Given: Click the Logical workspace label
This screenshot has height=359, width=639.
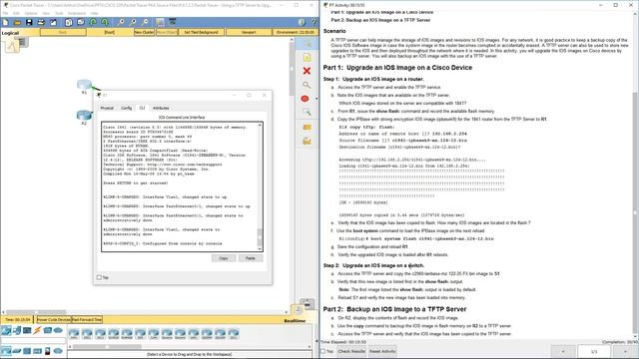Looking at the screenshot, I should point(10,33).
